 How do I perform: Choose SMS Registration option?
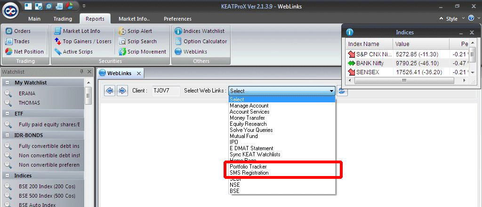tap(282, 173)
